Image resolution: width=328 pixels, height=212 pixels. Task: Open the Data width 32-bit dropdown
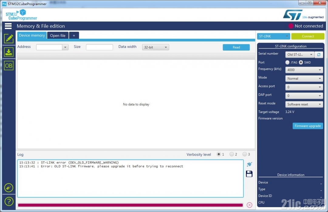(x=155, y=47)
